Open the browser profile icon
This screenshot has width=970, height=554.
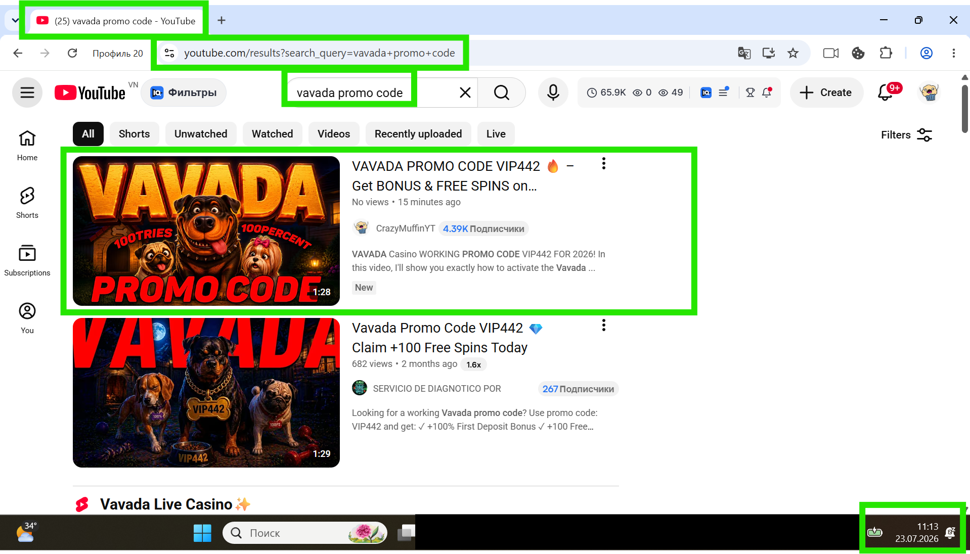927,53
